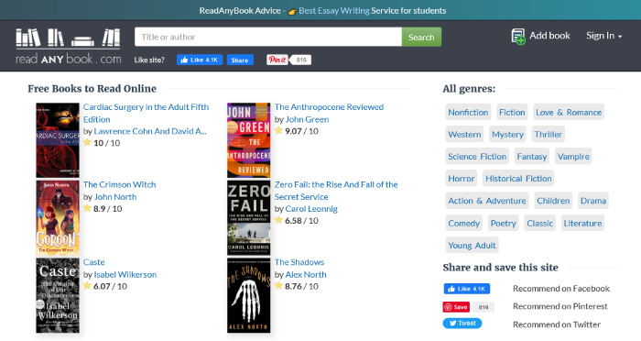Click author Isabel Wilkerson
641x341 pixels.
tap(125, 274)
